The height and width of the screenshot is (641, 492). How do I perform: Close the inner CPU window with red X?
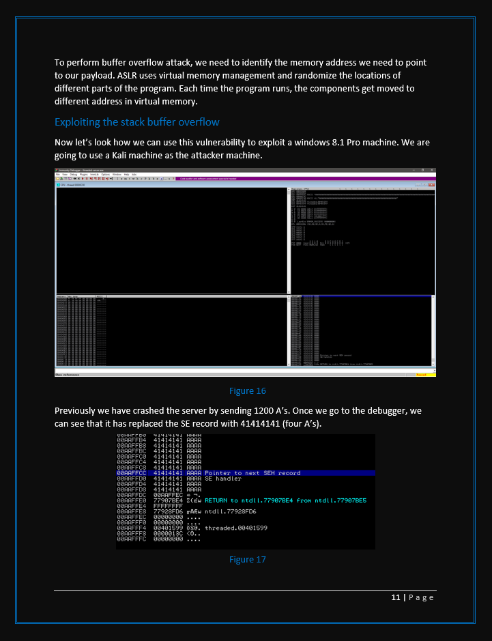pos(431,185)
